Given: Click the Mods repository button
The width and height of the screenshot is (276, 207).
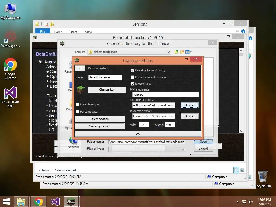Looking at the screenshot, I should click(x=99, y=126).
